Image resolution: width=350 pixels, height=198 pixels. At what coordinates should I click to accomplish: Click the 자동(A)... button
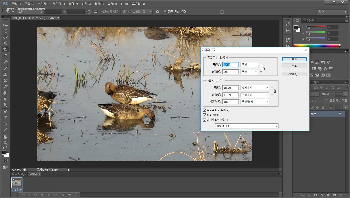294,74
